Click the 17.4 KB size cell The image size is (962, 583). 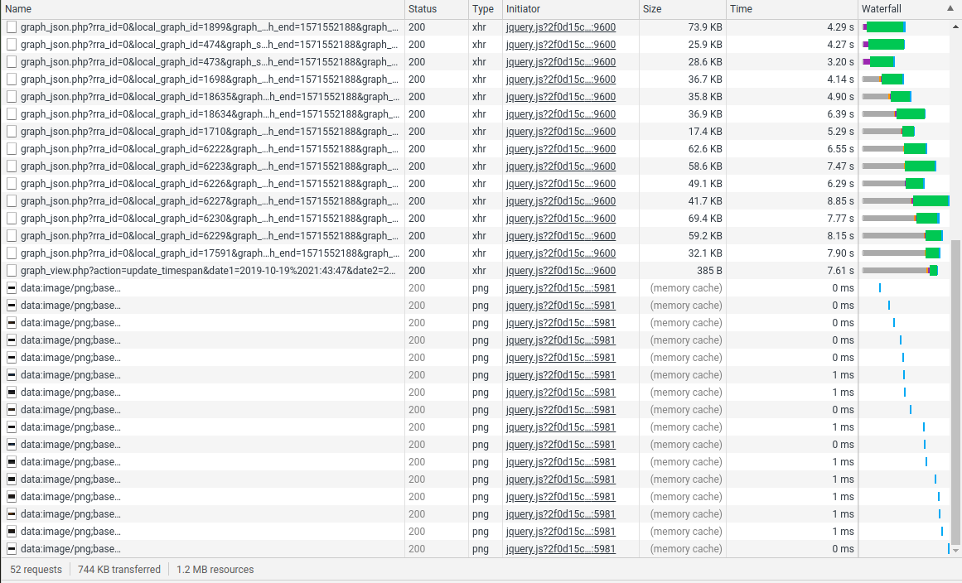[705, 131]
